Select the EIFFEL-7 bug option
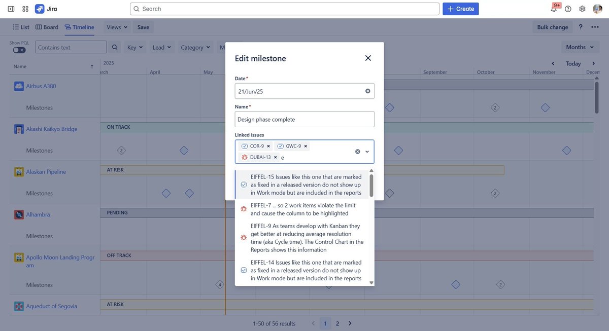Image resolution: width=609 pixels, height=331 pixels. tap(302, 209)
